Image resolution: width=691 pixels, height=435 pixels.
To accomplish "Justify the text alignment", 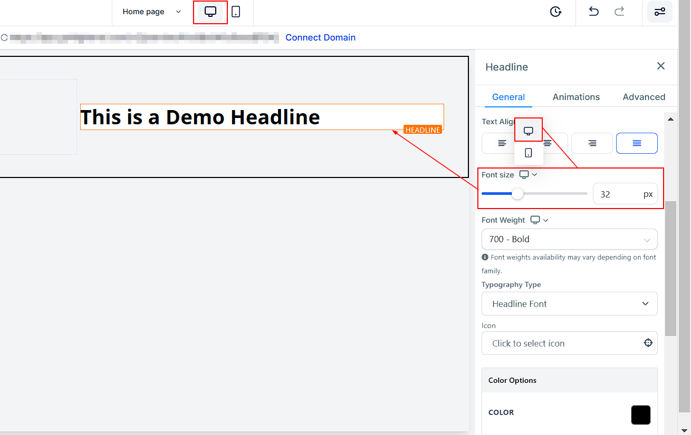I will (637, 143).
